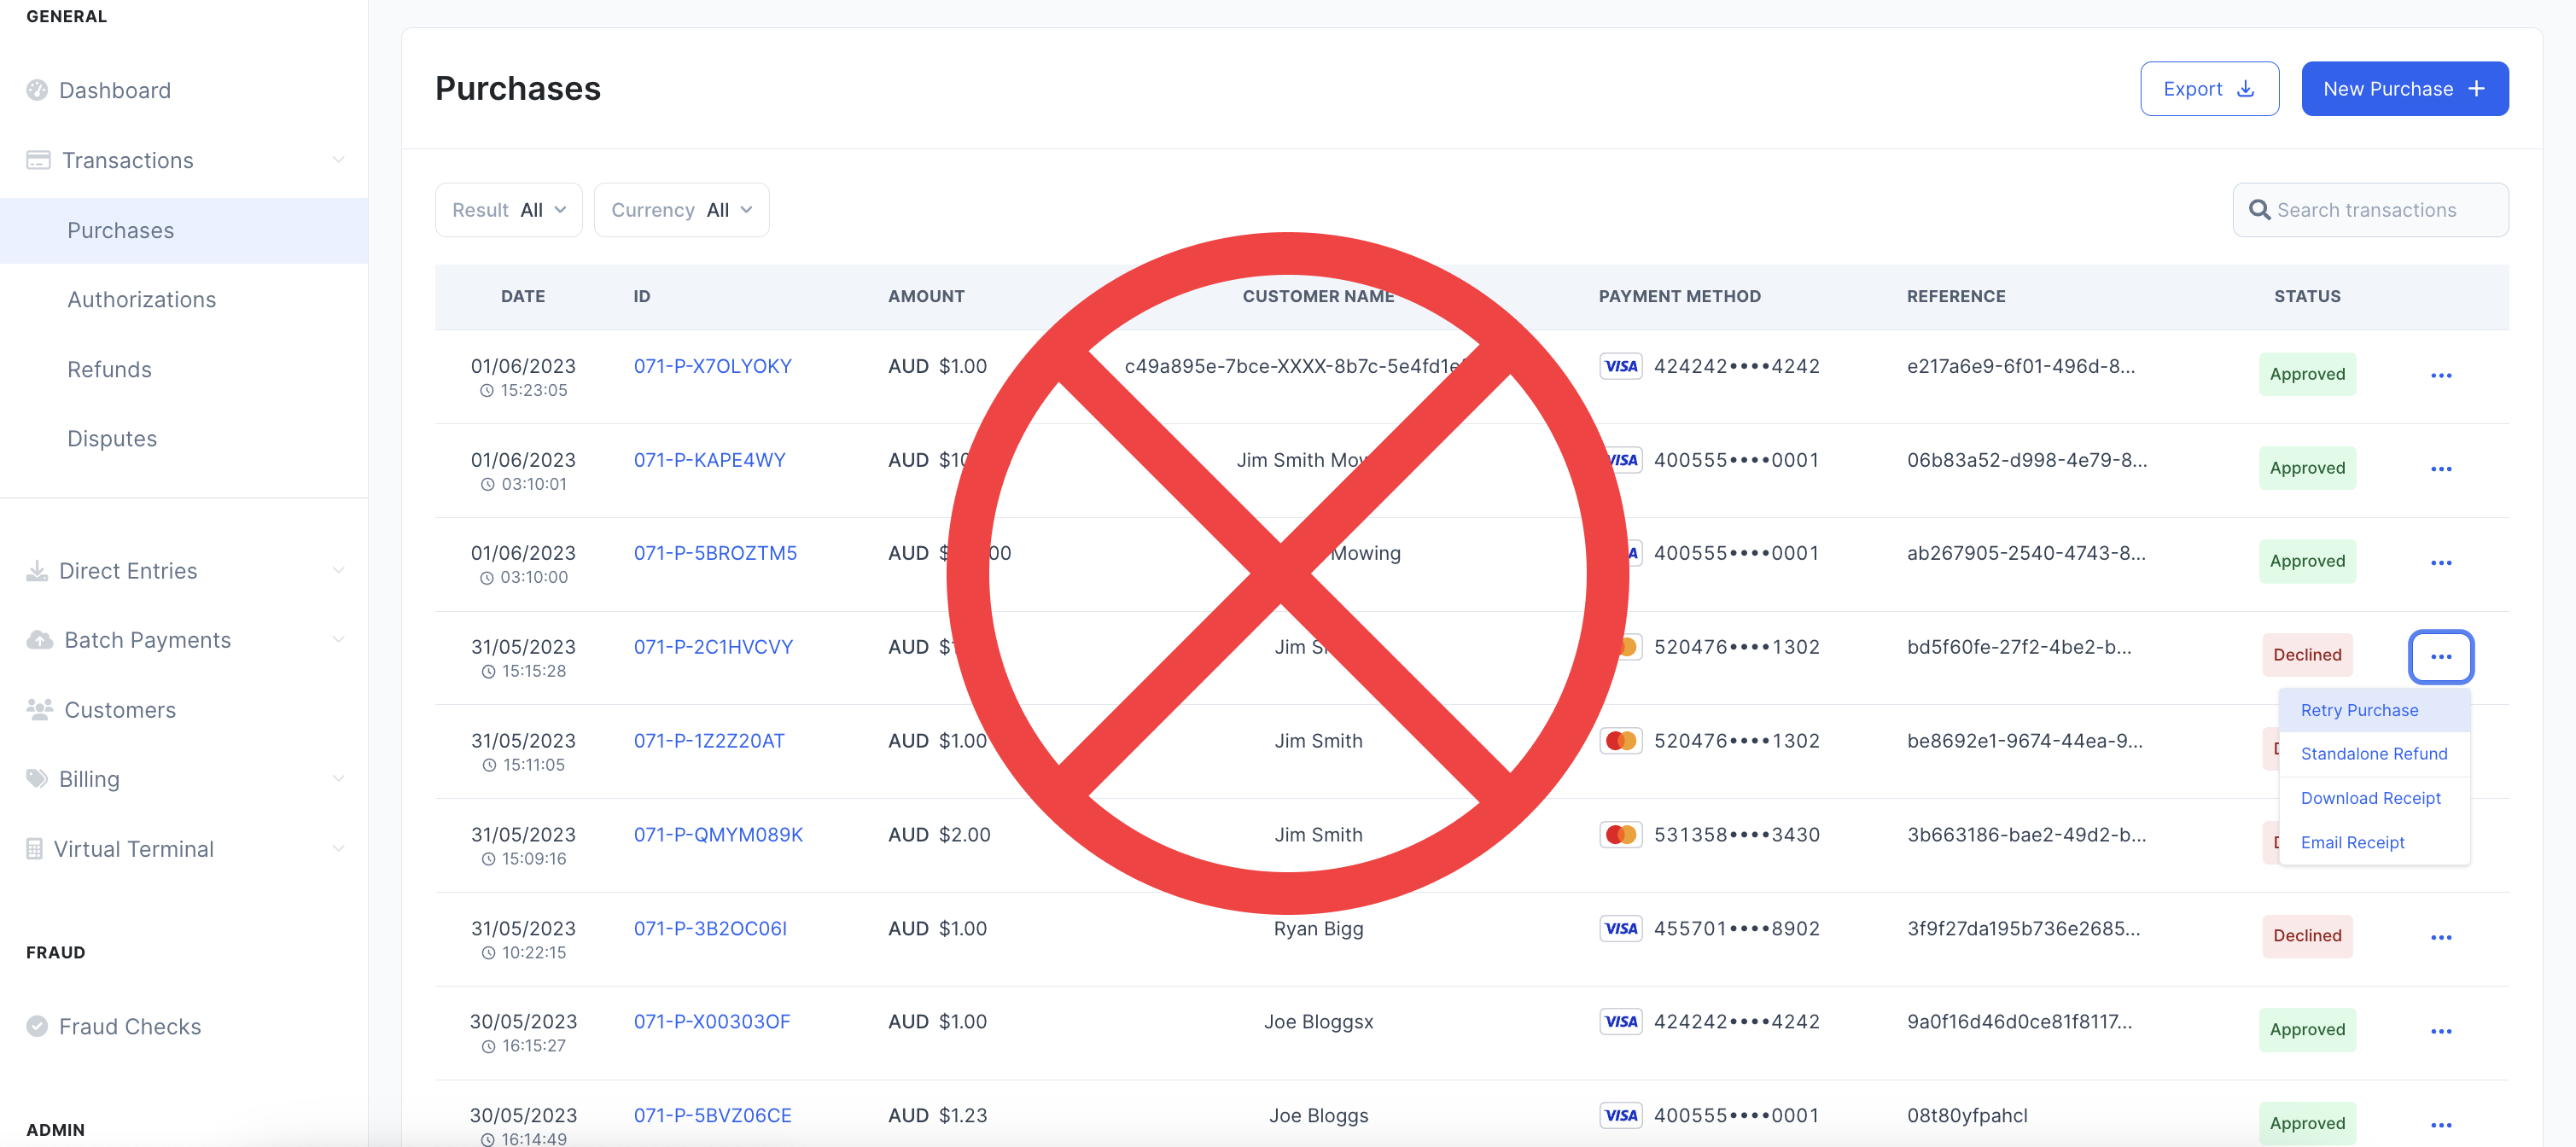Expand the Direct Entries section chevron
Image resolution: width=2576 pixels, height=1147 pixels.
click(338, 571)
